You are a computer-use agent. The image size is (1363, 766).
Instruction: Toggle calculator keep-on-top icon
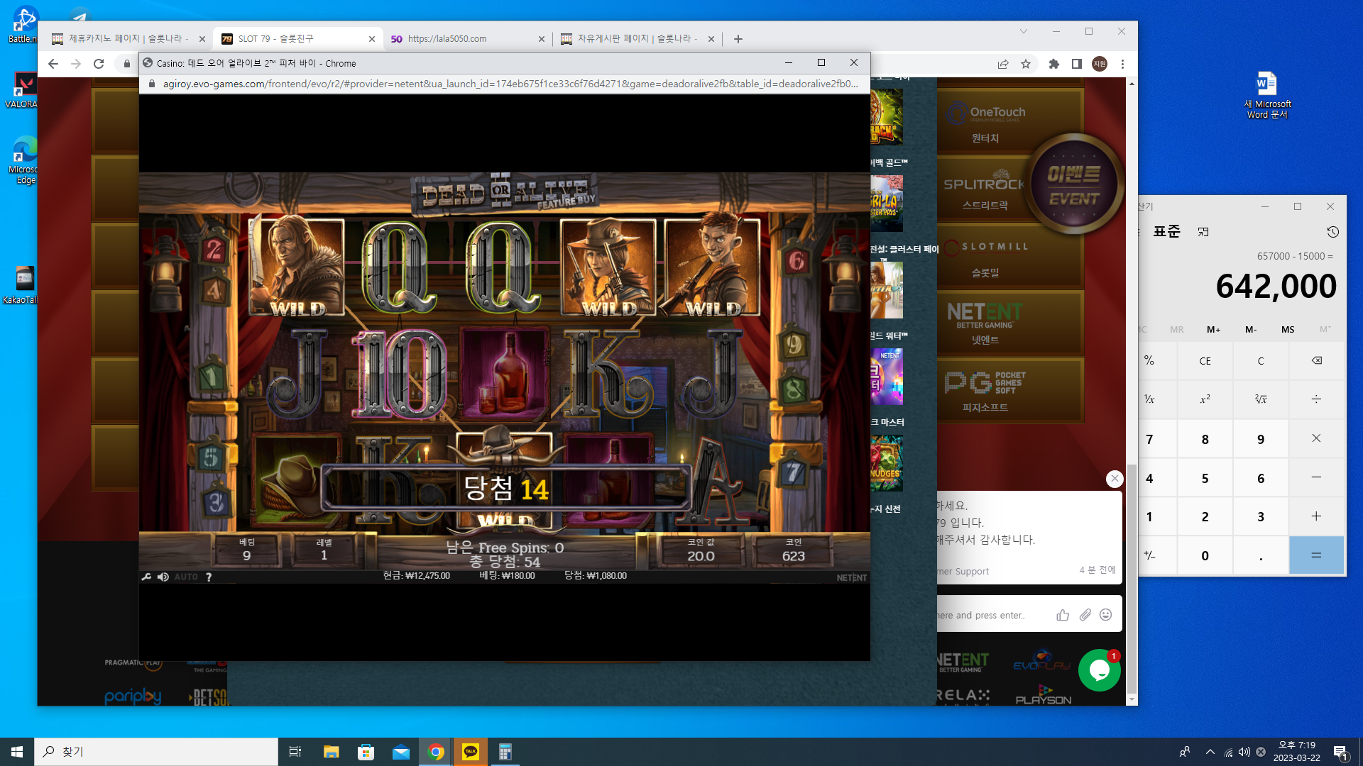click(x=1203, y=232)
